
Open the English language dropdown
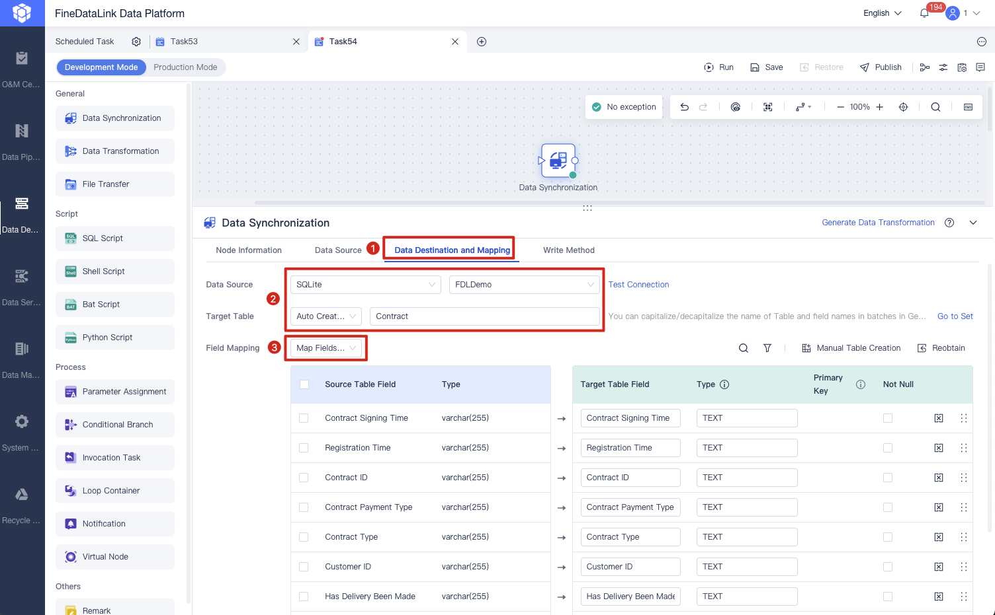point(883,13)
